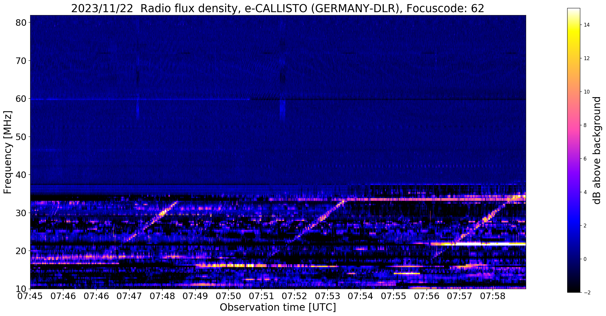606x316 pixels.
Task: Click the 0 tick on the colorbar
Action: click(x=584, y=259)
